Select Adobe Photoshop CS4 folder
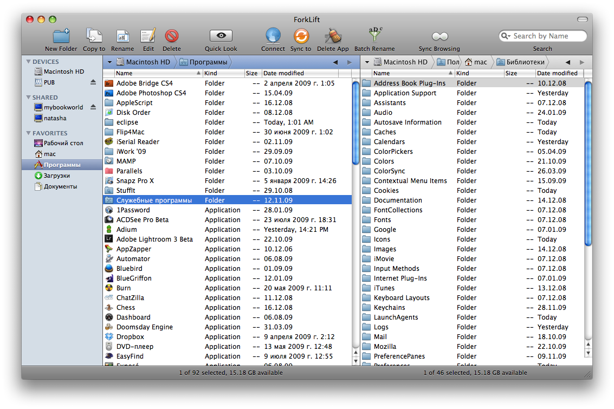 click(x=227, y=93)
